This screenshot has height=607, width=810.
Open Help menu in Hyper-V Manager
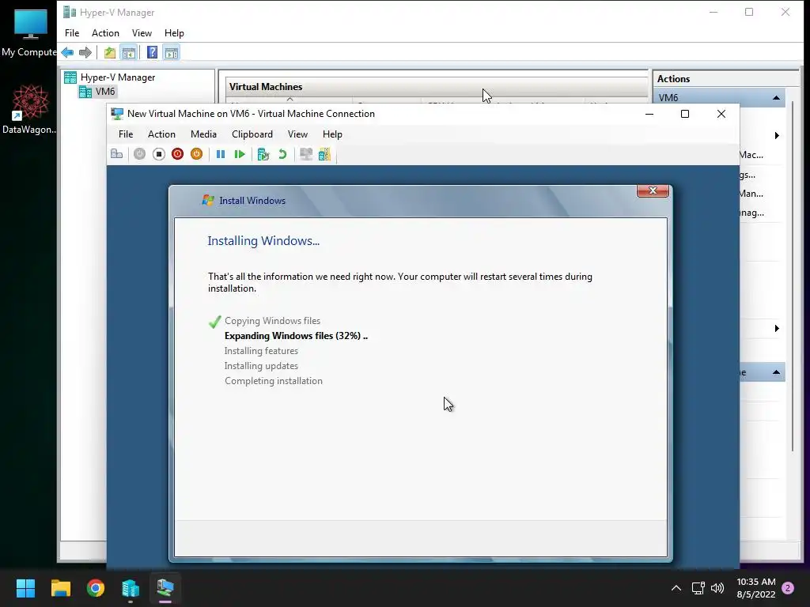point(174,33)
